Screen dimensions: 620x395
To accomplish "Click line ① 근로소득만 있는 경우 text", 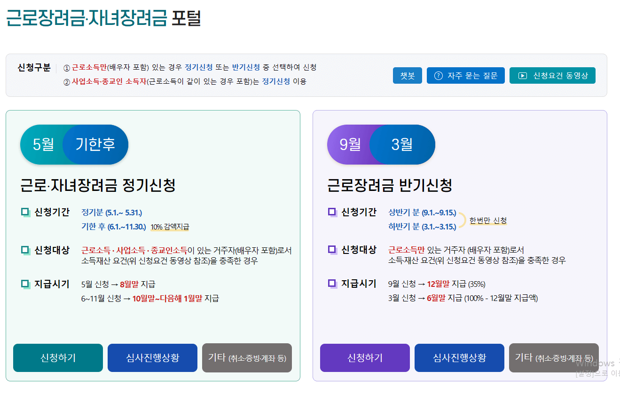I will click(x=190, y=67).
